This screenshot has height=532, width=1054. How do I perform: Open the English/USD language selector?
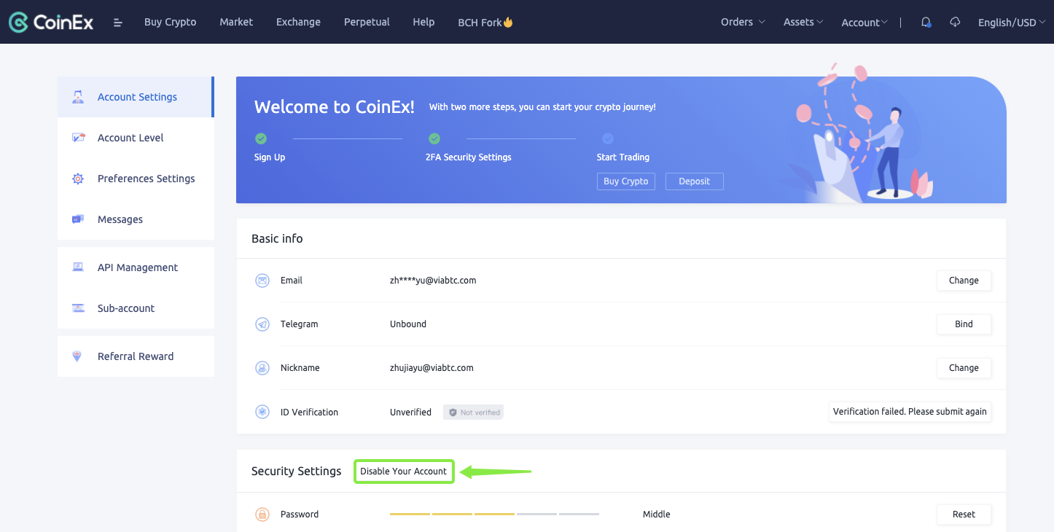tap(1011, 23)
